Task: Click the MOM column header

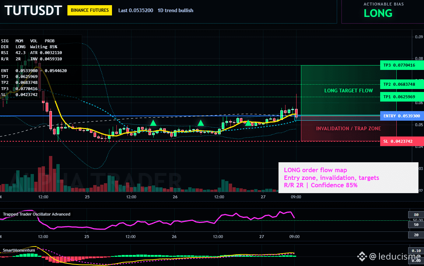Action: click(x=19, y=41)
